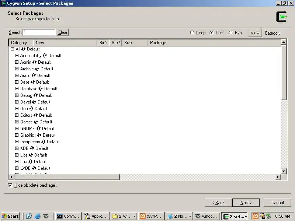Expand the Interpreters category
Screen dimensions: 295x221
pyautogui.click(x=17, y=142)
